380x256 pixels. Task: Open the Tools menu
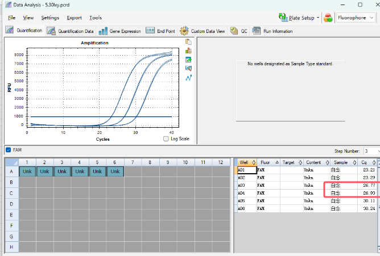[x=96, y=18]
